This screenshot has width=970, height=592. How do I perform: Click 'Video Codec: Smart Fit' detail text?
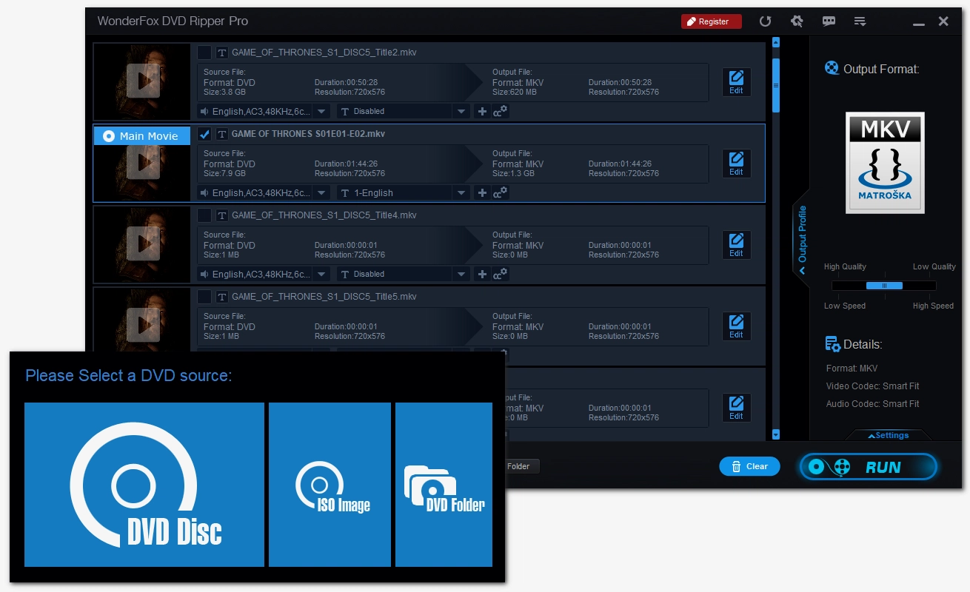point(872,386)
